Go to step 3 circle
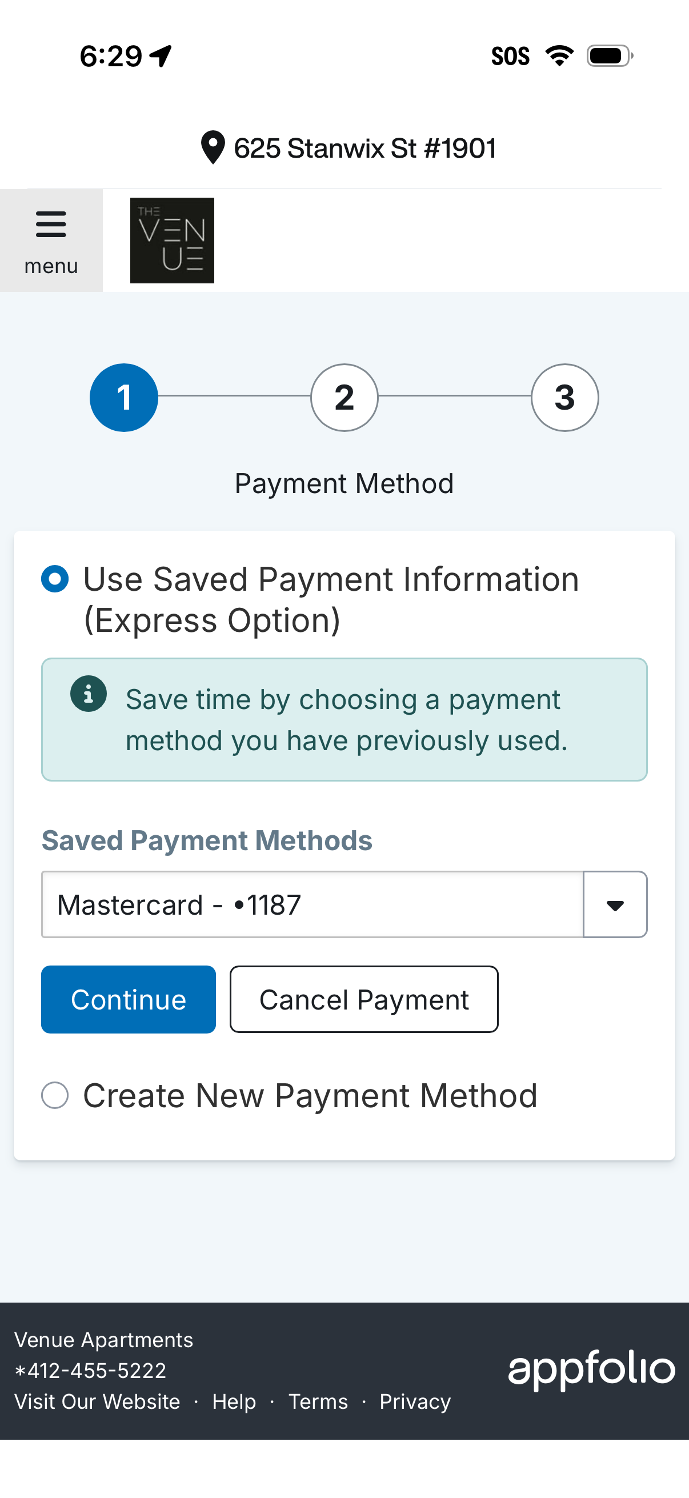Screen dimensions: 689x1498 click(x=564, y=398)
